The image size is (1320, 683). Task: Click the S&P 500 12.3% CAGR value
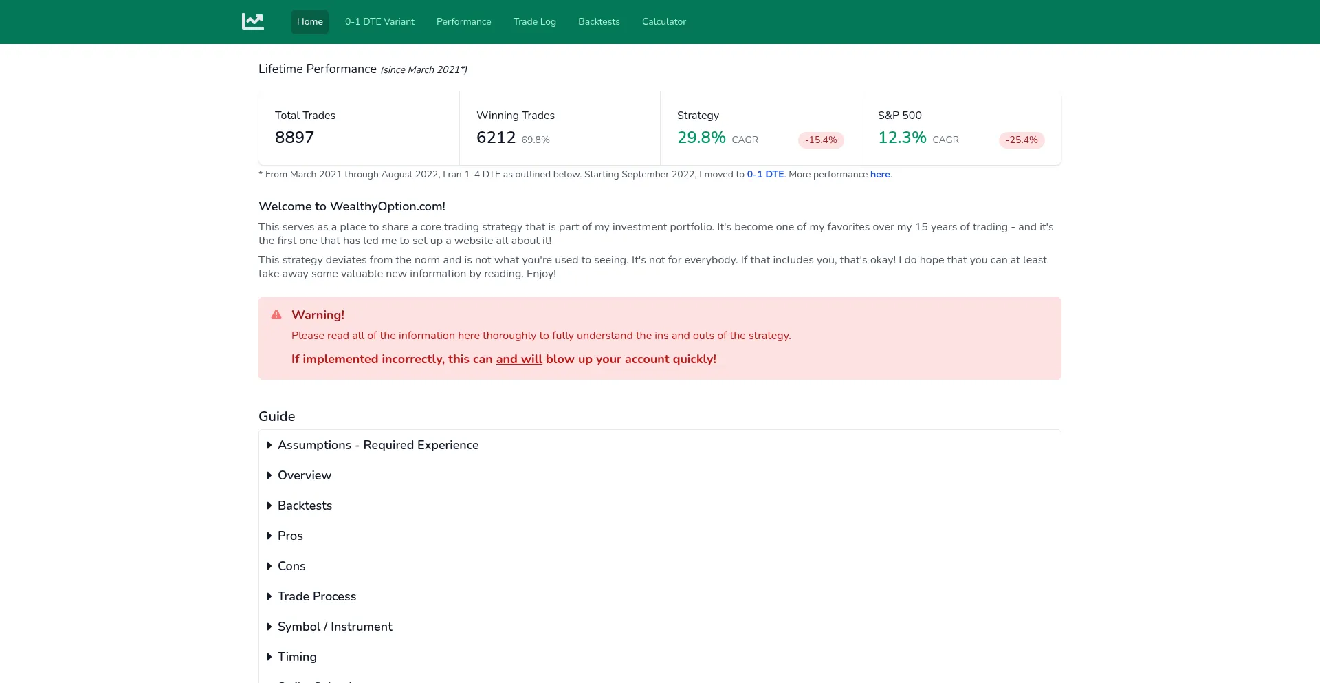click(x=902, y=138)
